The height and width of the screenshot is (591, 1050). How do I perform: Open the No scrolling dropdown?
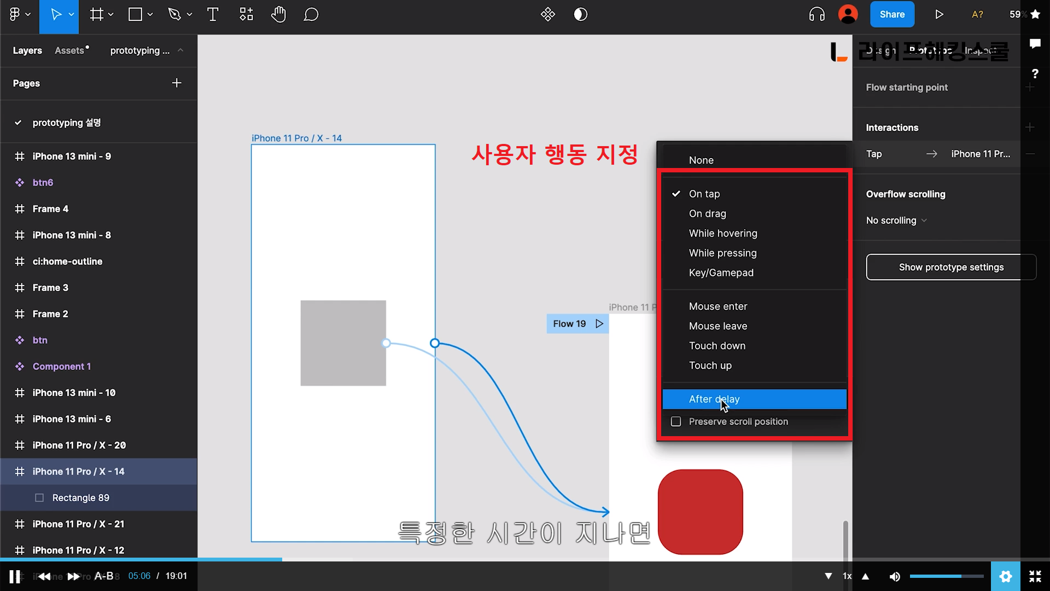[x=896, y=221]
